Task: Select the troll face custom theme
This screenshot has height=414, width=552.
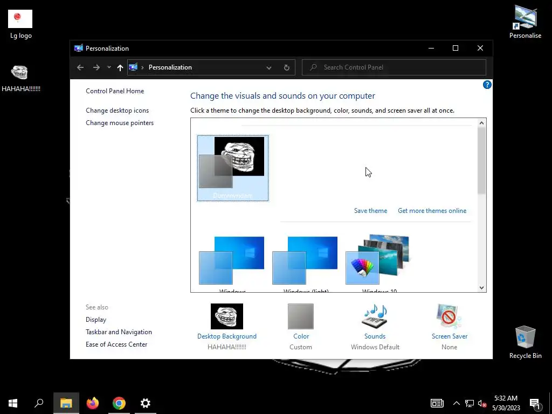Action: (233, 168)
